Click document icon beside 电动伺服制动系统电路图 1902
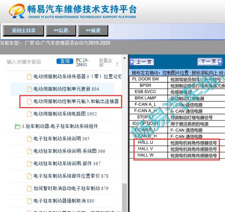 pyautogui.click(x=30, y=114)
